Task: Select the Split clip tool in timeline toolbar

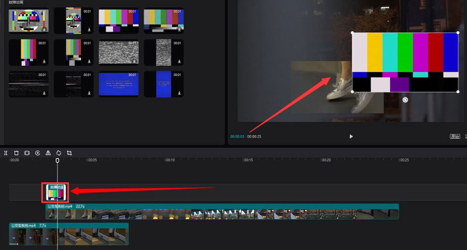Action: 6,153
